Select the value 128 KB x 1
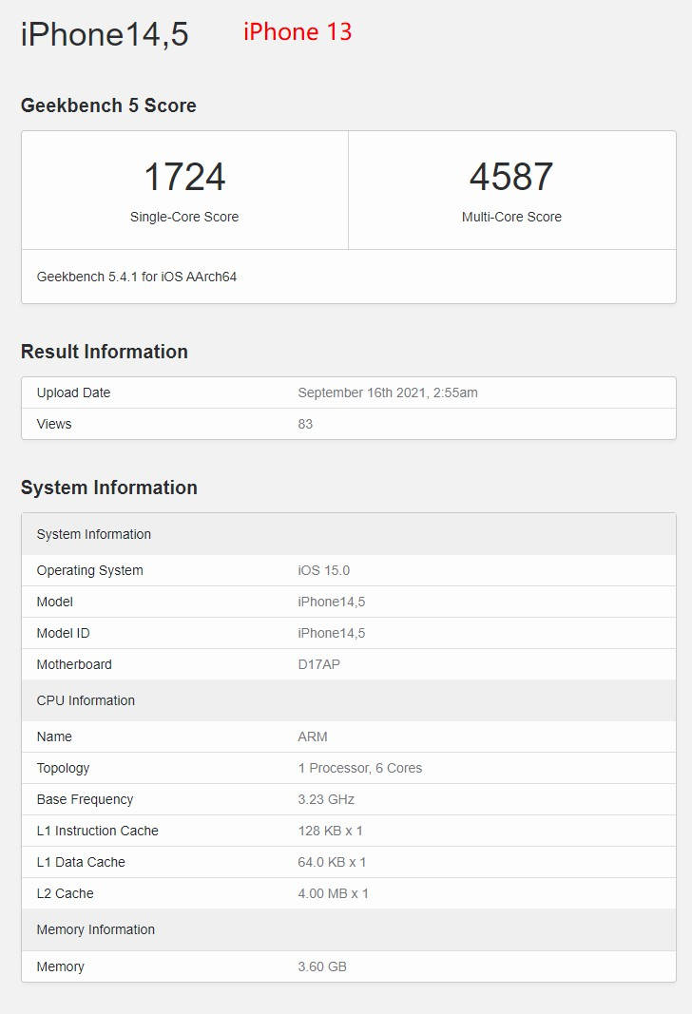Screen dimensions: 692x1014 331,831
